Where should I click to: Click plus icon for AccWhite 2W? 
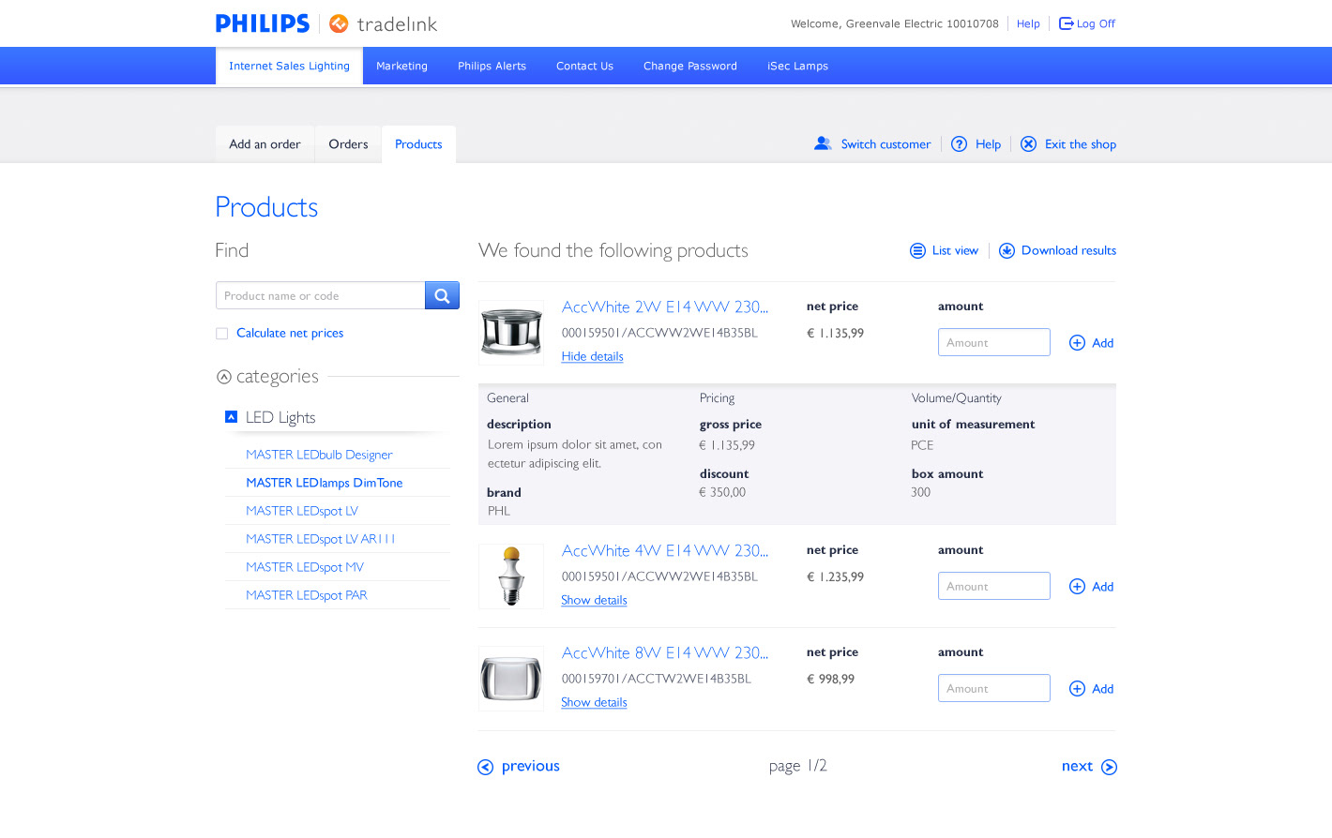point(1077,343)
